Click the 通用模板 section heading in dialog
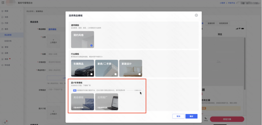Screen dimensions: 262x125 (x=75, y=25)
